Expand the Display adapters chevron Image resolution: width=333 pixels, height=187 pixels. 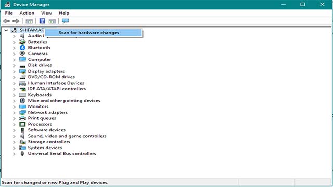[x=14, y=72]
